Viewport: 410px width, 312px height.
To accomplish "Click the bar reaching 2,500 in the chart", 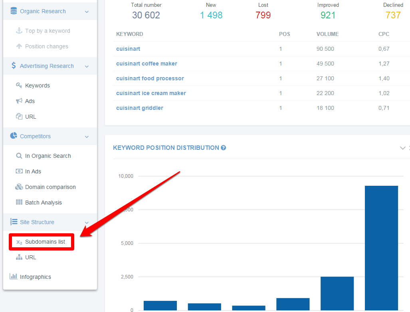I will (337, 293).
